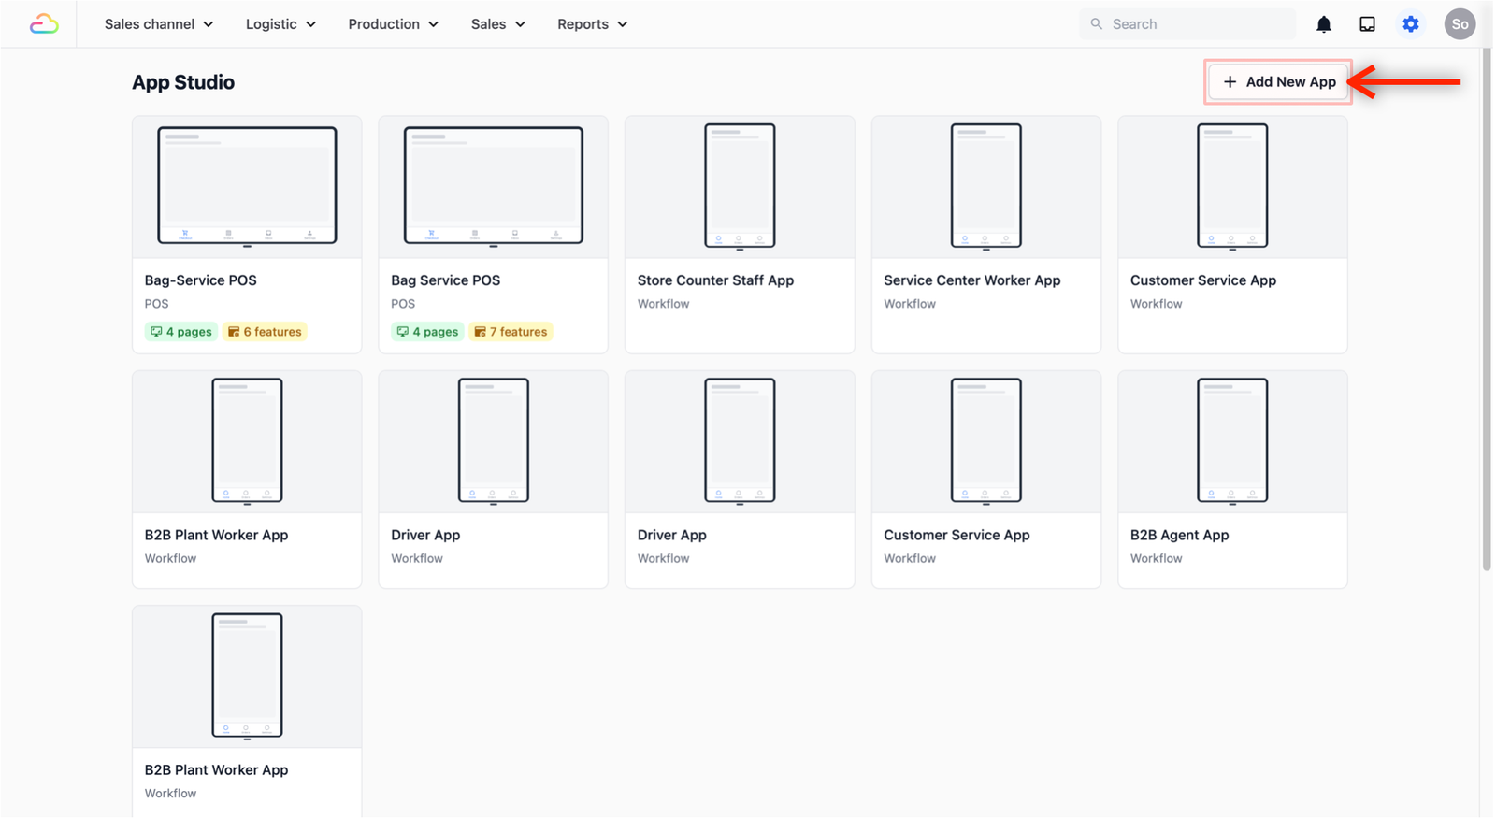Expand the Sales channel dropdown
Image resolution: width=1496 pixels, height=818 pixels.
159,24
